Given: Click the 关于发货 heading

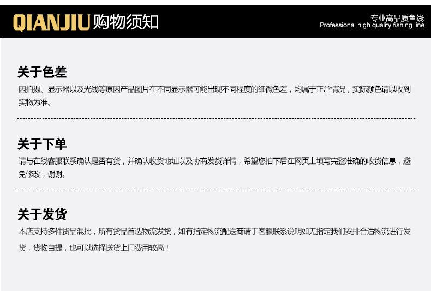Looking at the screenshot, I should coord(42,214).
